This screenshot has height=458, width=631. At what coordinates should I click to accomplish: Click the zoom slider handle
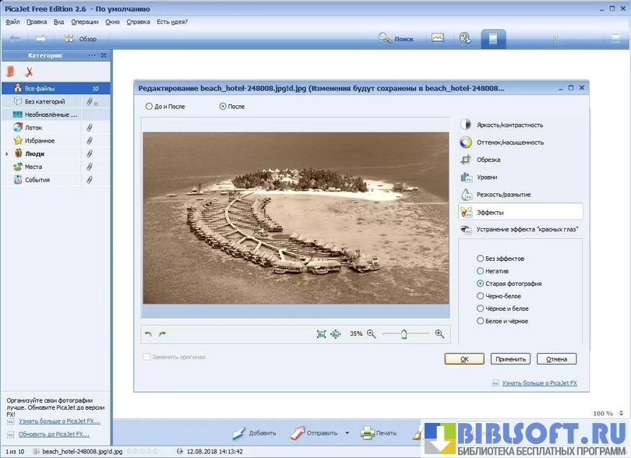point(404,333)
